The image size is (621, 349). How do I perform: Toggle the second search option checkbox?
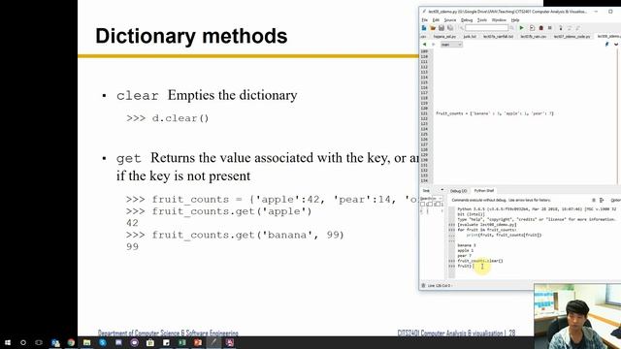[x=430, y=205]
